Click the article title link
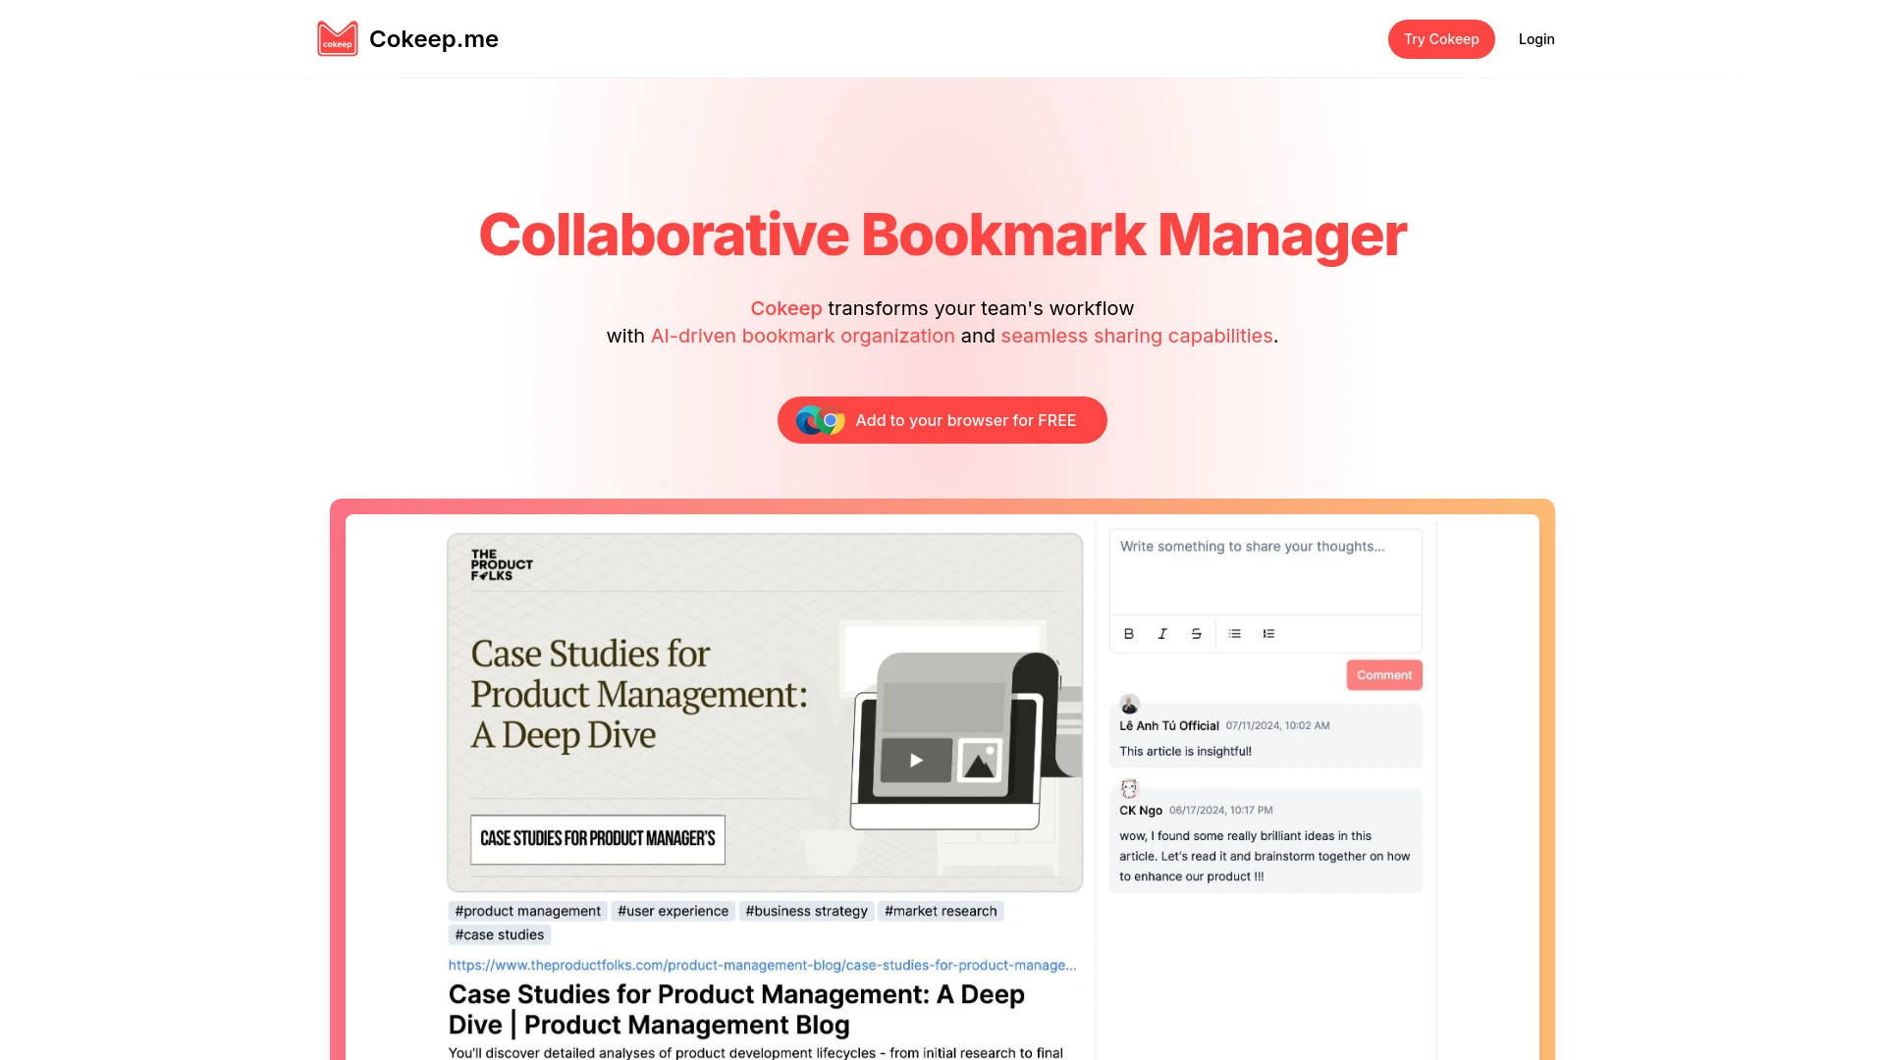The height and width of the screenshot is (1060, 1885). 736,1010
